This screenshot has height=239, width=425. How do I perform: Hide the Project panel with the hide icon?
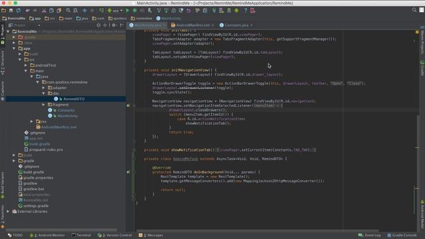(x=122, y=25)
